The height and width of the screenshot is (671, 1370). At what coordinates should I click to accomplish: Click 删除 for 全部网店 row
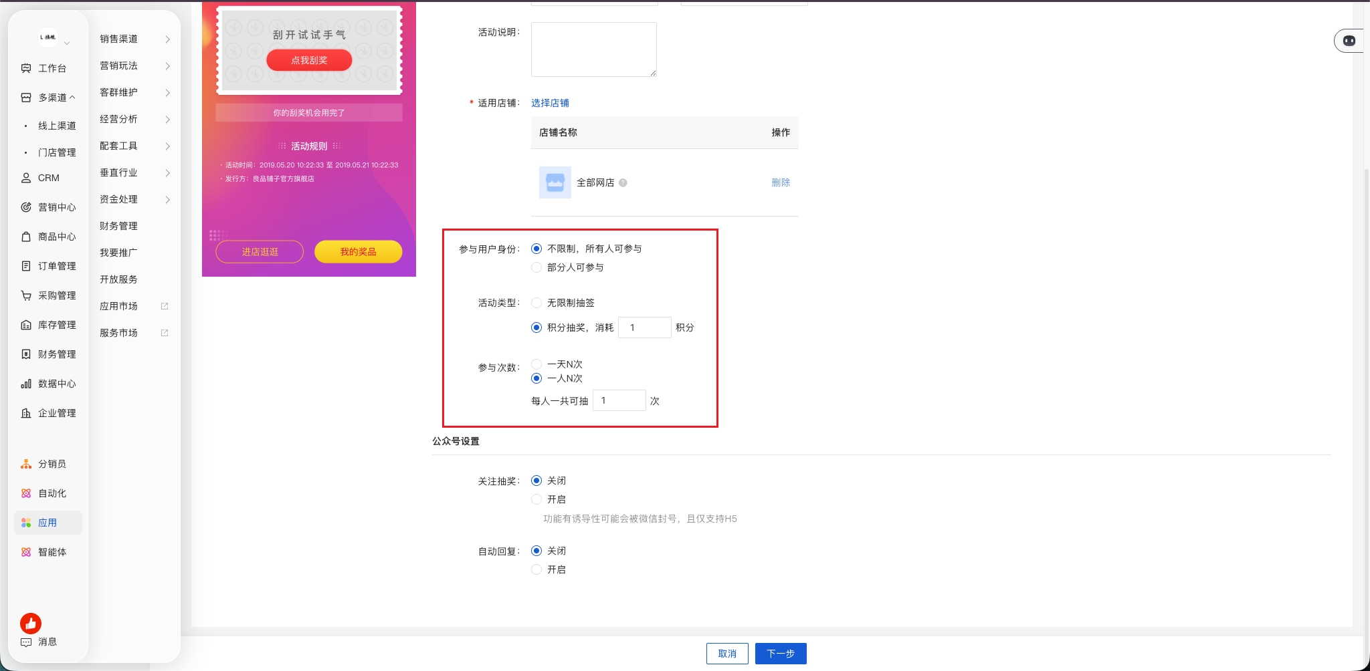point(781,182)
